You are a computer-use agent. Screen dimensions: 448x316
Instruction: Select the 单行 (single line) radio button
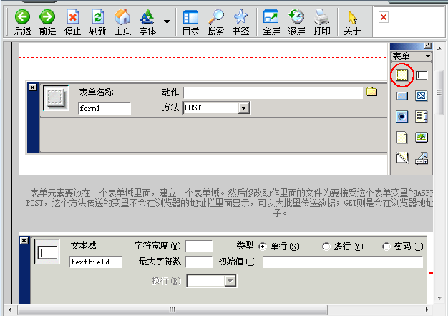(263, 246)
